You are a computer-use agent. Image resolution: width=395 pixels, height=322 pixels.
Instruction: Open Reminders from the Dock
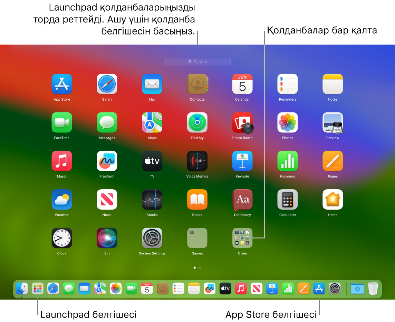pyautogui.click(x=179, y=289)
